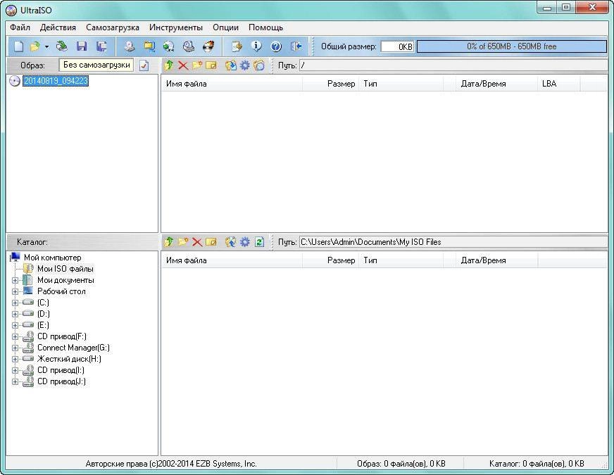Refresh the catalog pane with the green arrows icon
This screenshot has height=475, width=614.
point(259,242)
